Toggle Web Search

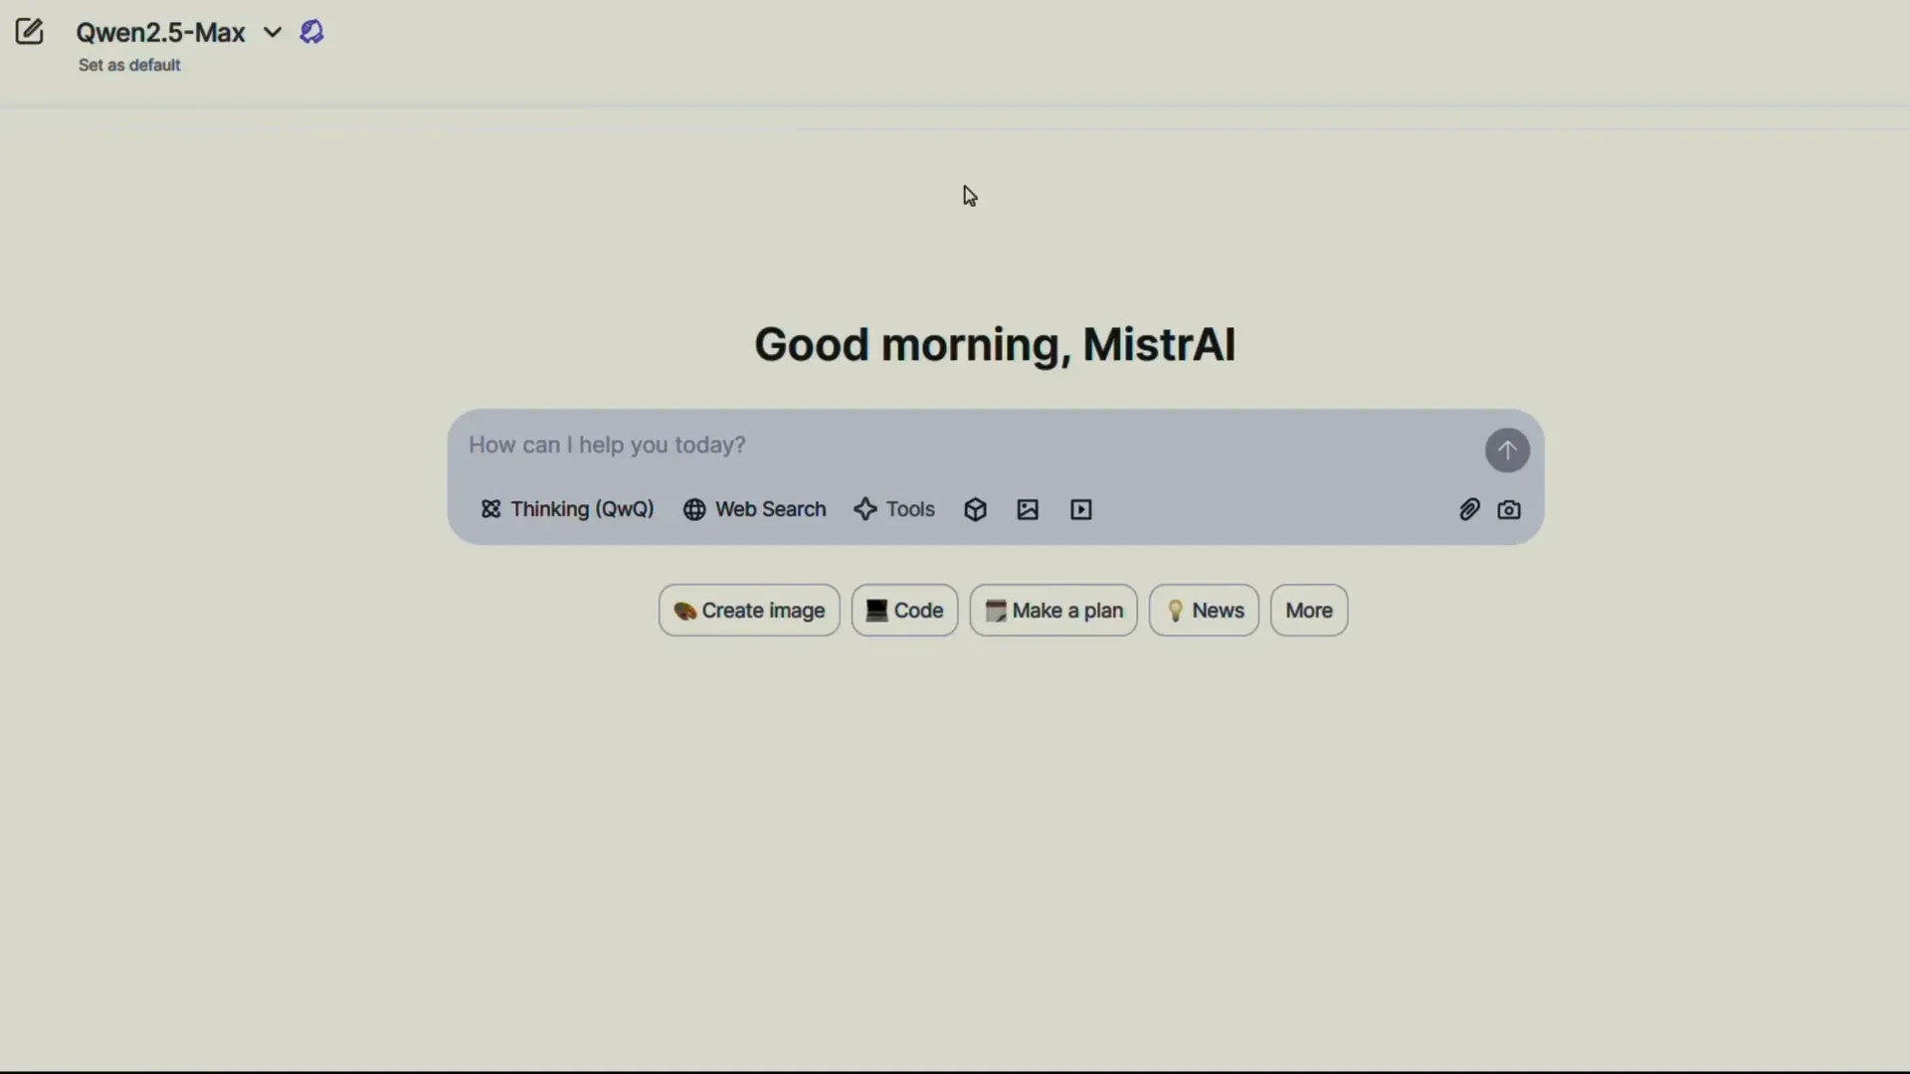(x=754, y=509)
